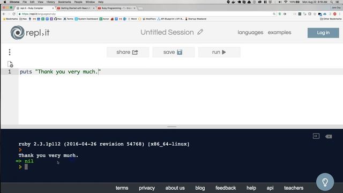
Task: Open the System Dashboard bookmark
Action: pos(86,19)
